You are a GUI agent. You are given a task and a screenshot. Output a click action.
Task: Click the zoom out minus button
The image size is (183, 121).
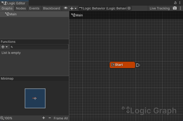50,118
